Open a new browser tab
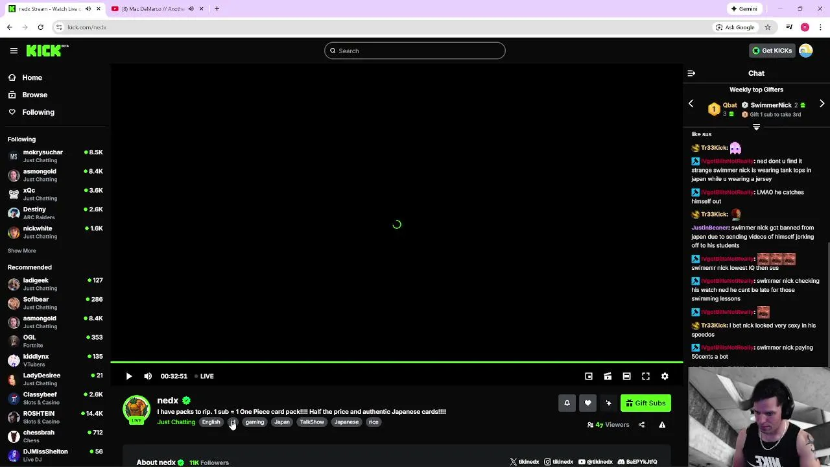 [x=217, y=9]
